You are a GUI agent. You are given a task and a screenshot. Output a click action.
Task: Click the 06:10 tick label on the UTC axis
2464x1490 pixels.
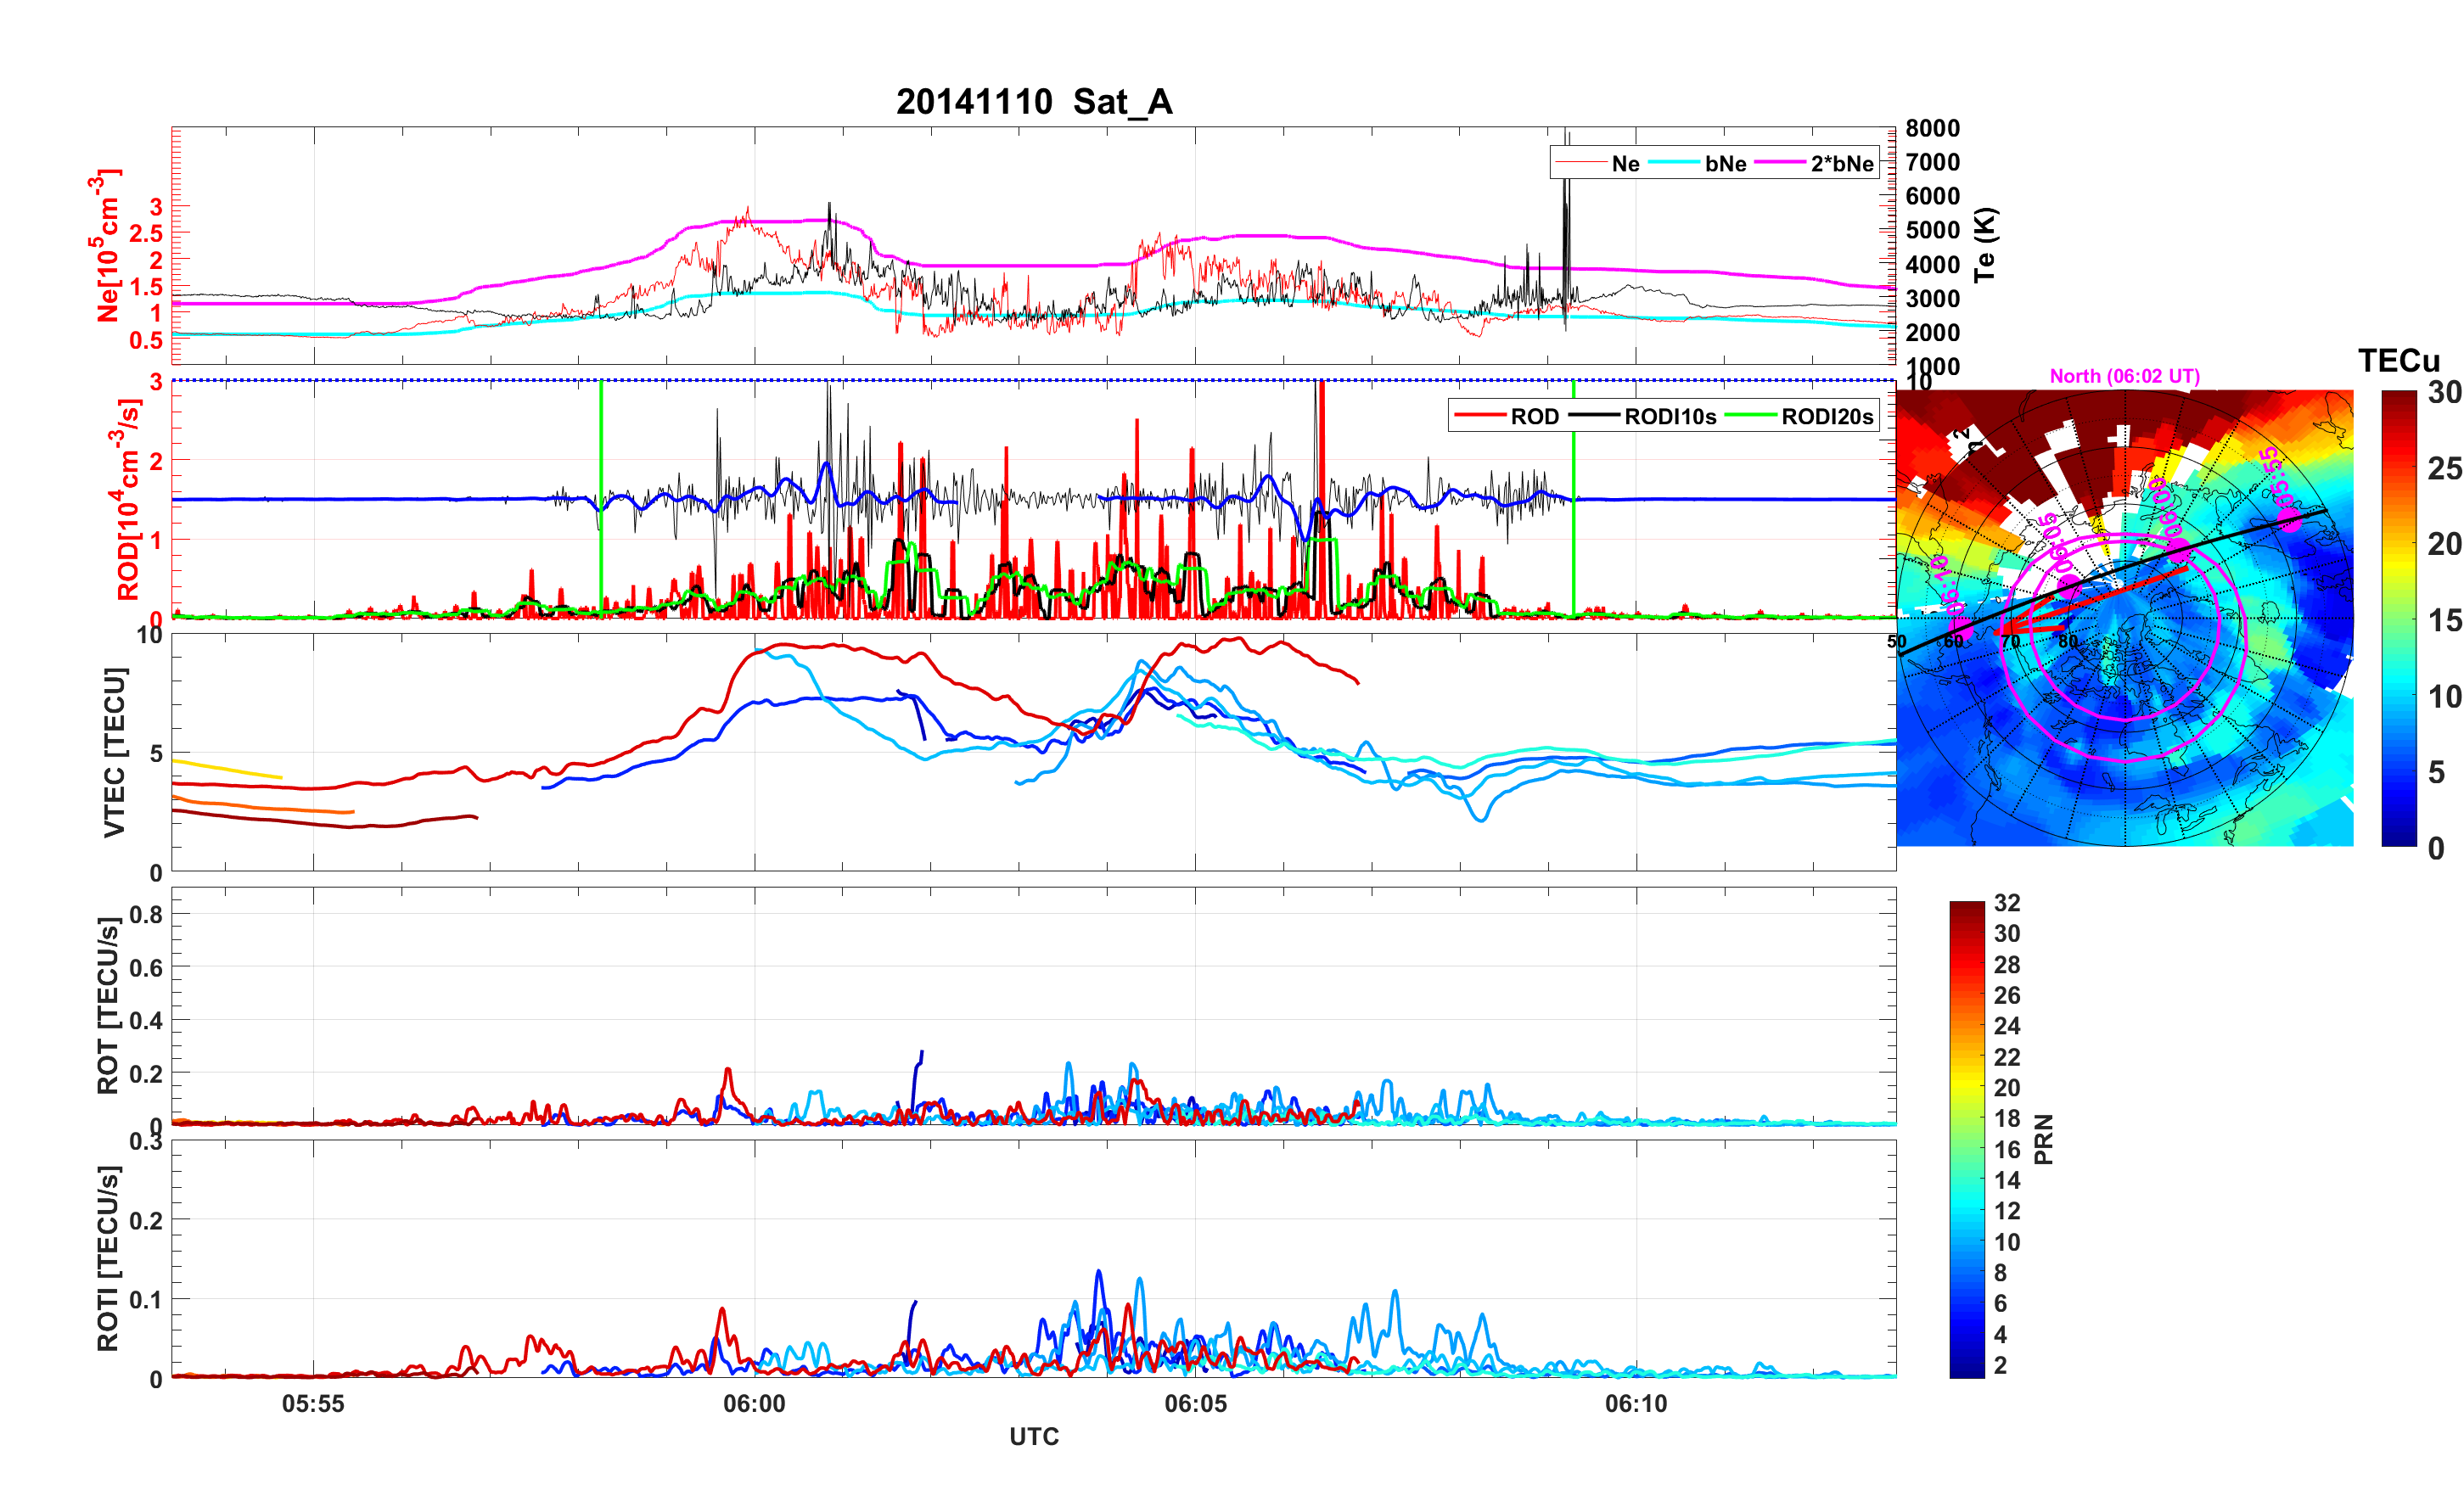tap(1636, 1404)
